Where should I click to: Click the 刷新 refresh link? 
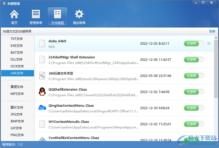point(212,31)
